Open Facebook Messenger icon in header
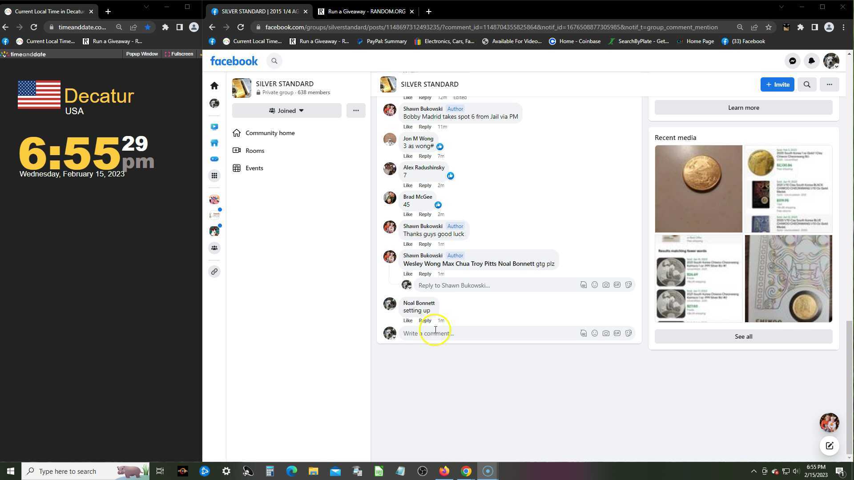The image size is (854, 480). coord(792,61)
